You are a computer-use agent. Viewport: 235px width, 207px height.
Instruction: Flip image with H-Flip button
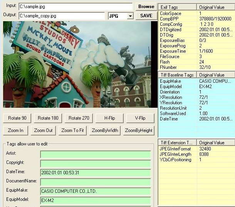point(109,118)
